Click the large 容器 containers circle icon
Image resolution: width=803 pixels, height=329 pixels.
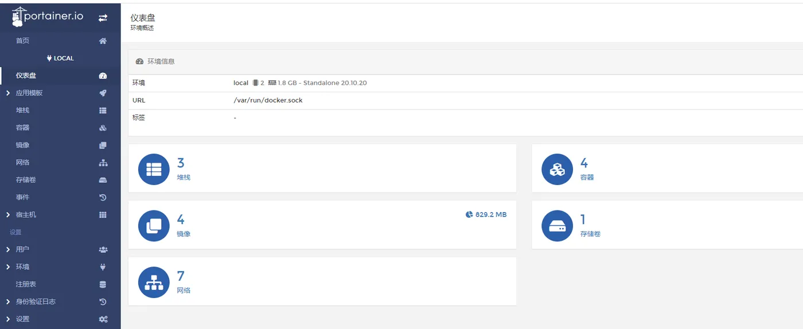[557, 169]
